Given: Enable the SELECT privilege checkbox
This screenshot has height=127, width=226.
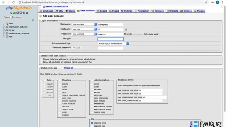Looking at the screenshot, I should [44, 84].
